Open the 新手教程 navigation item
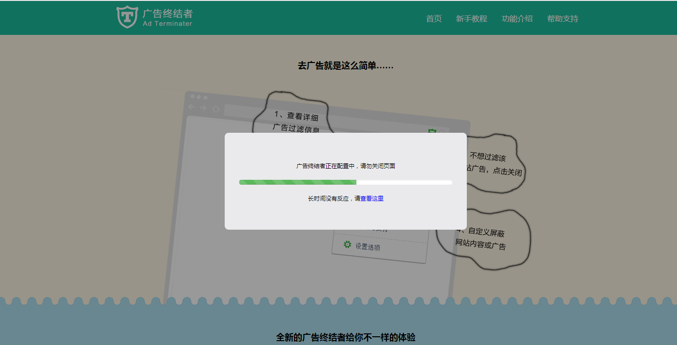This screenshot has height=345, width=677. 473,19
